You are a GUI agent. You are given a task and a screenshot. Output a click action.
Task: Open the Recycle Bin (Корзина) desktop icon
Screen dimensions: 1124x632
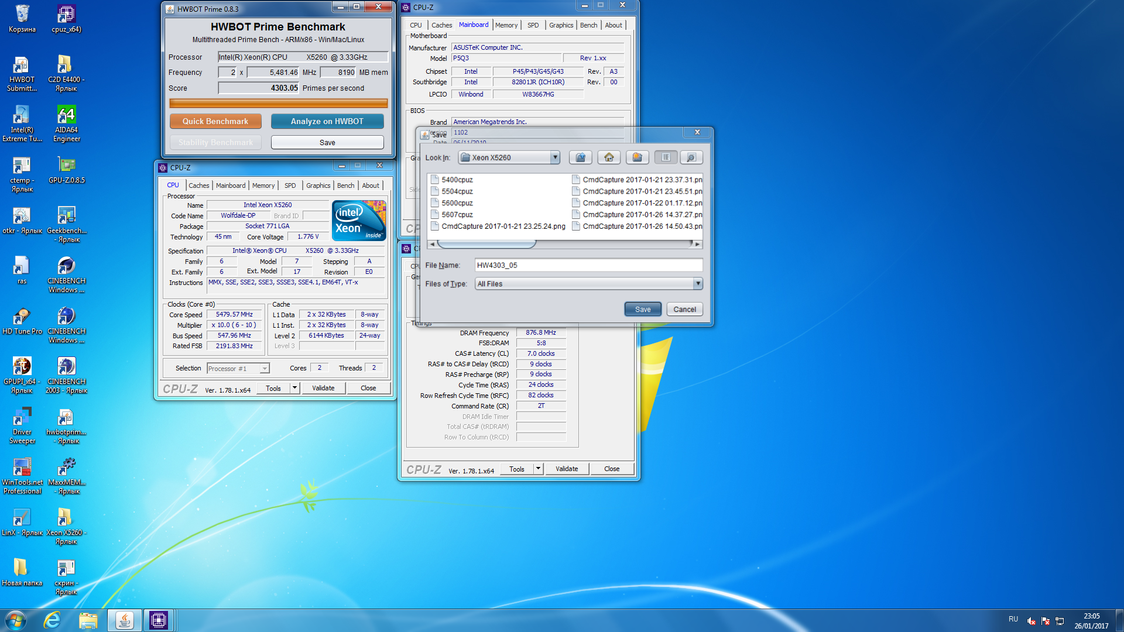pyautogui.click(x=22, y=19)
